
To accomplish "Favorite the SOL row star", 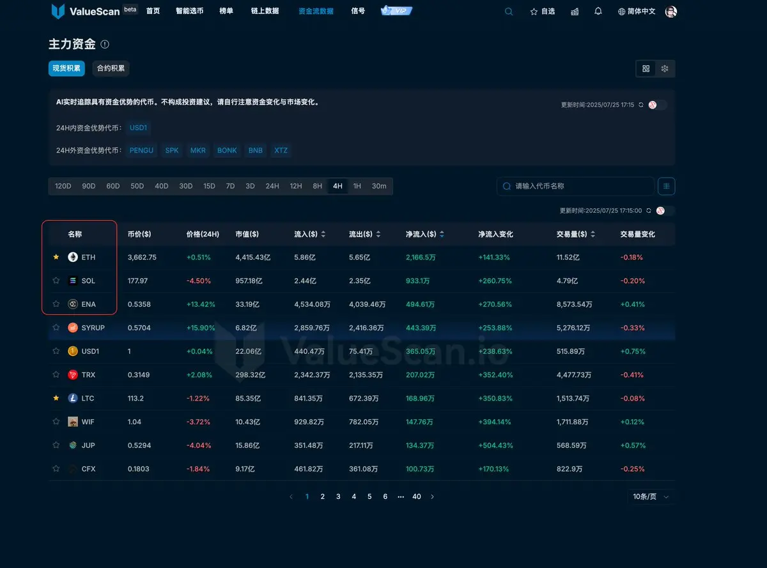I will 56,280.
